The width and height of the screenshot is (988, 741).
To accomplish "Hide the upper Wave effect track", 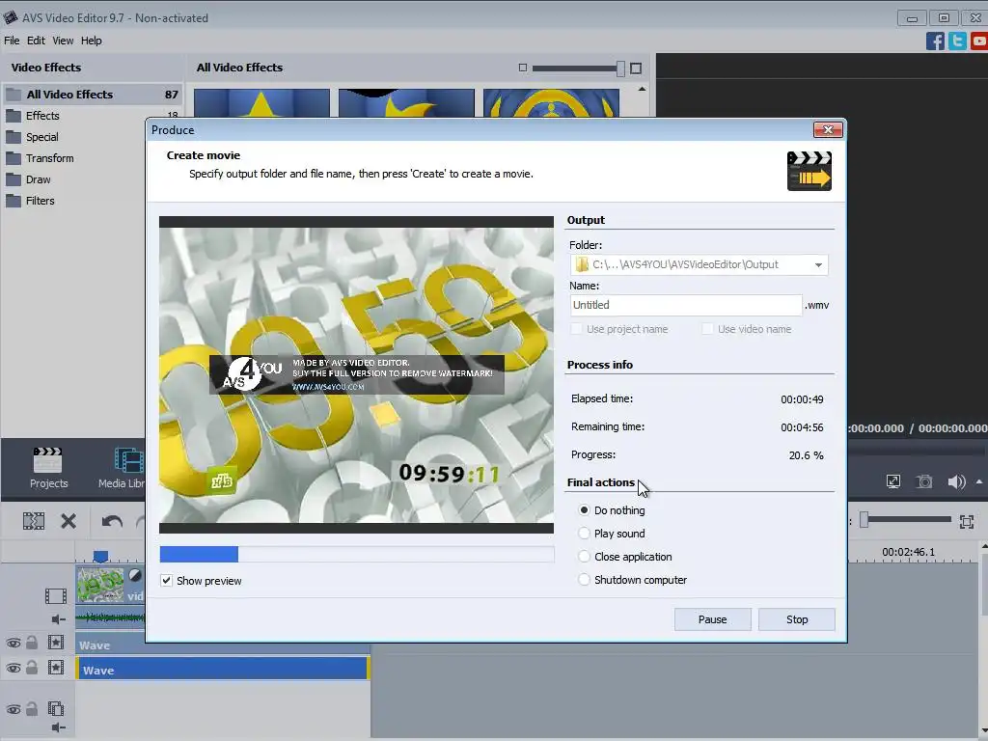I will pyautogui.click(x=14, y=644).
